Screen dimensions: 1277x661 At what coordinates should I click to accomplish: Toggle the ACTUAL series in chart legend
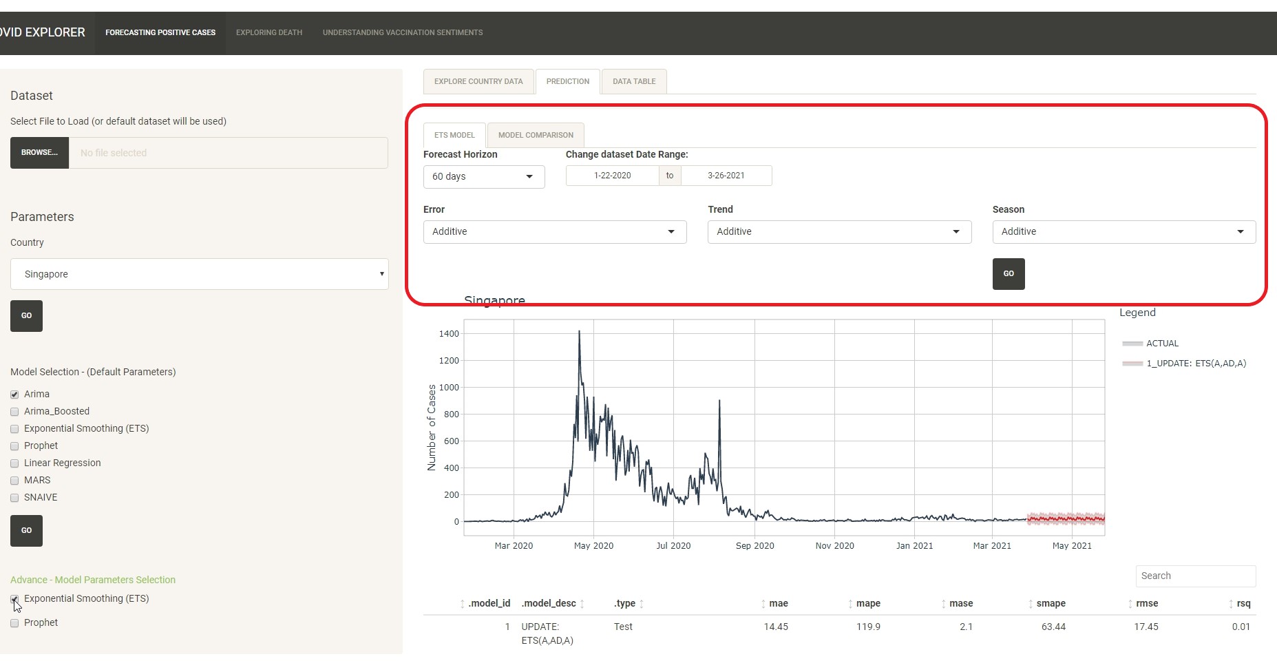[x=1161, y=344]
